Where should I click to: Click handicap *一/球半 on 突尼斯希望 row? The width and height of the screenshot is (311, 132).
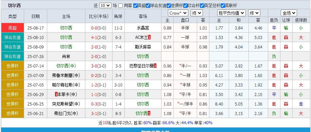(185, 104)
